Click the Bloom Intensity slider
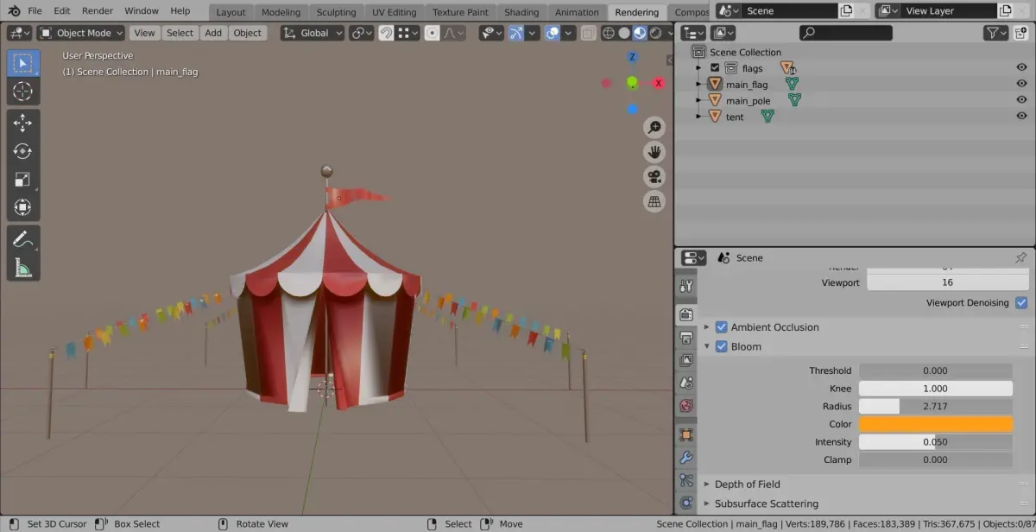1036x532 pixels. 935,441
